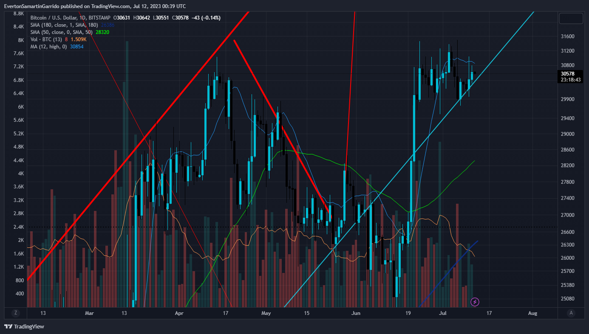
Task: Click the 15 date label on time axis
Action: [x=306, y=314]
